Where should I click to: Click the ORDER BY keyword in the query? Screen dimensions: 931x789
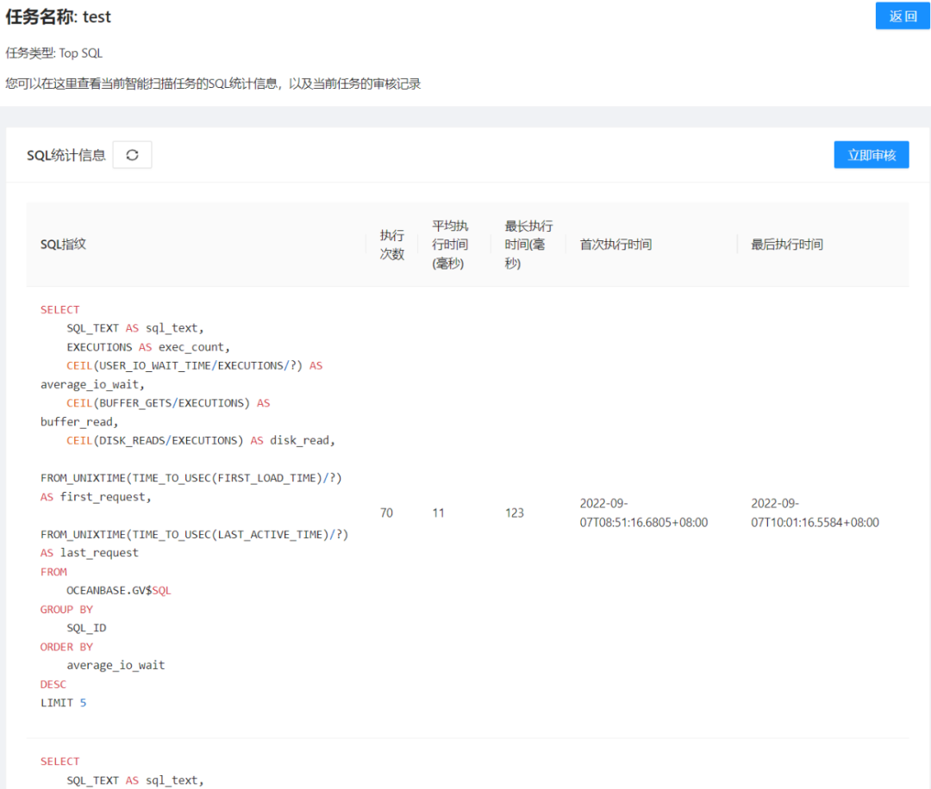[66, 647]
